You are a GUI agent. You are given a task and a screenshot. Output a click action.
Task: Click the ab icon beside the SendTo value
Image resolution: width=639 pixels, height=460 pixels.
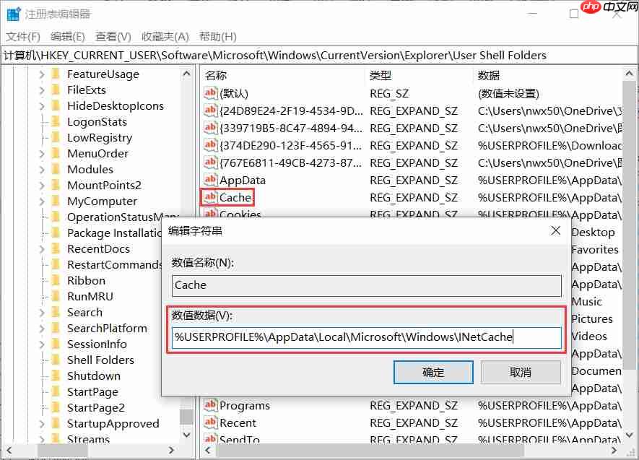[209, 439]
